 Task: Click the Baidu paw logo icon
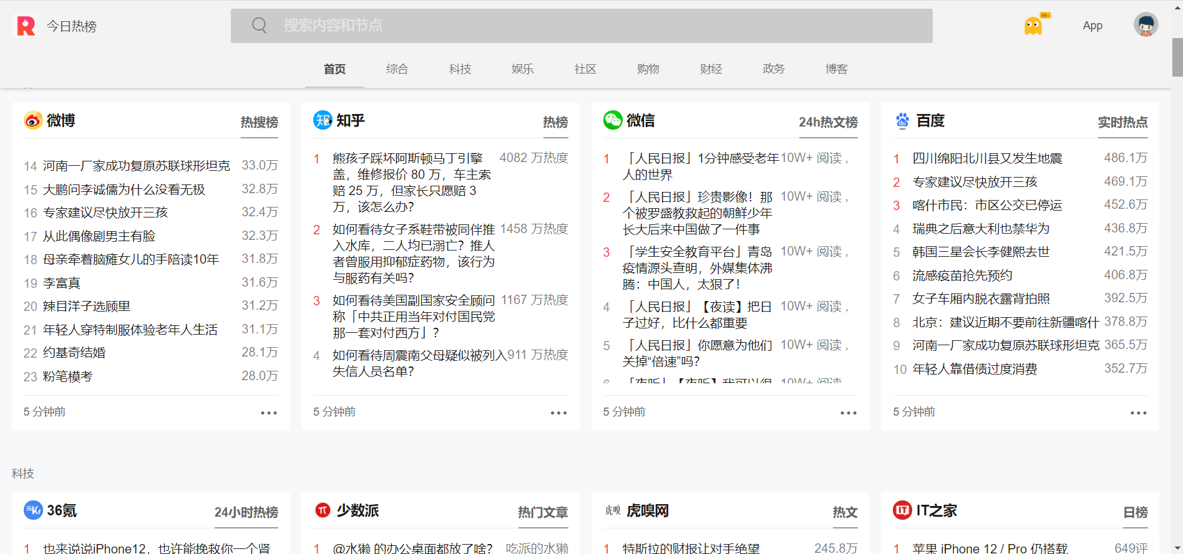(902, 120)
